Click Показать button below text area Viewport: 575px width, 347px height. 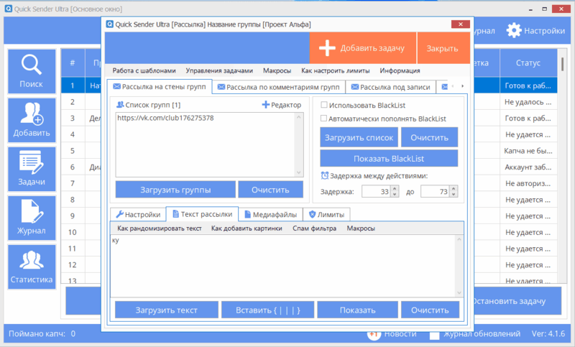(x=357, y=310)
